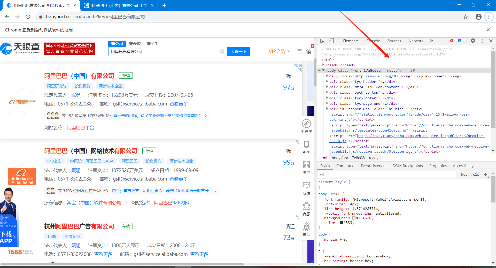
Task: Open the color #333 swatch
Action: coord(341,223)
